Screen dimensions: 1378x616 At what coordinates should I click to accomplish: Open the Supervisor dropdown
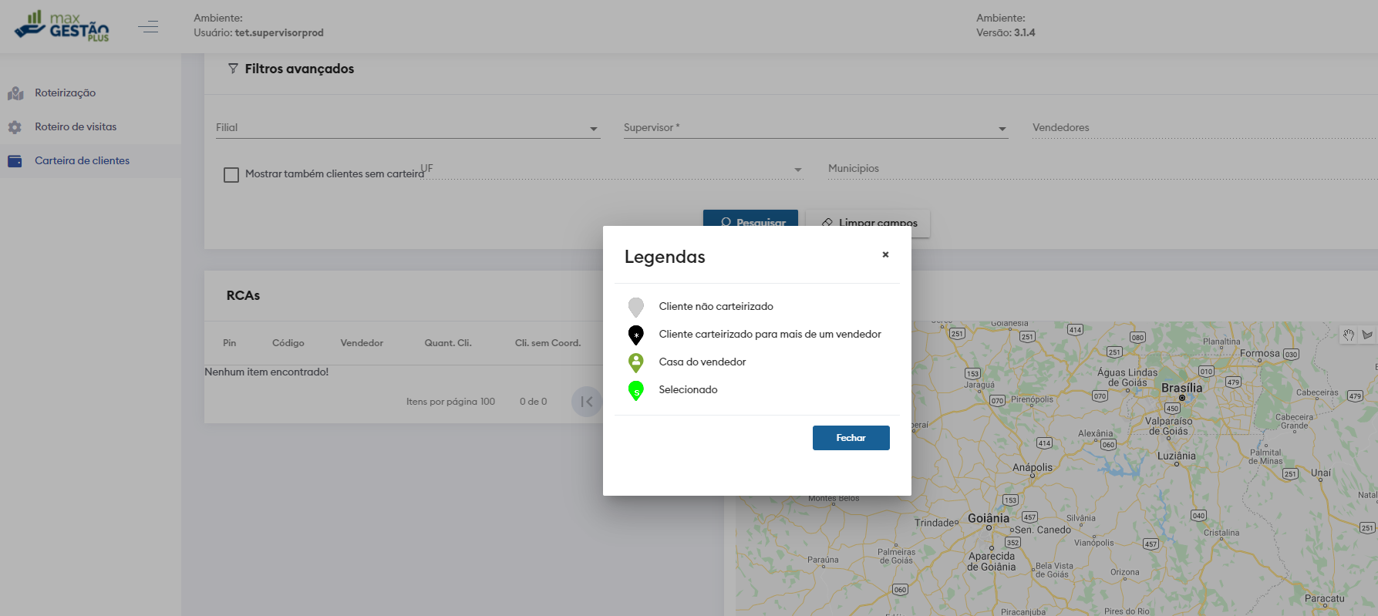[1002, 129]
